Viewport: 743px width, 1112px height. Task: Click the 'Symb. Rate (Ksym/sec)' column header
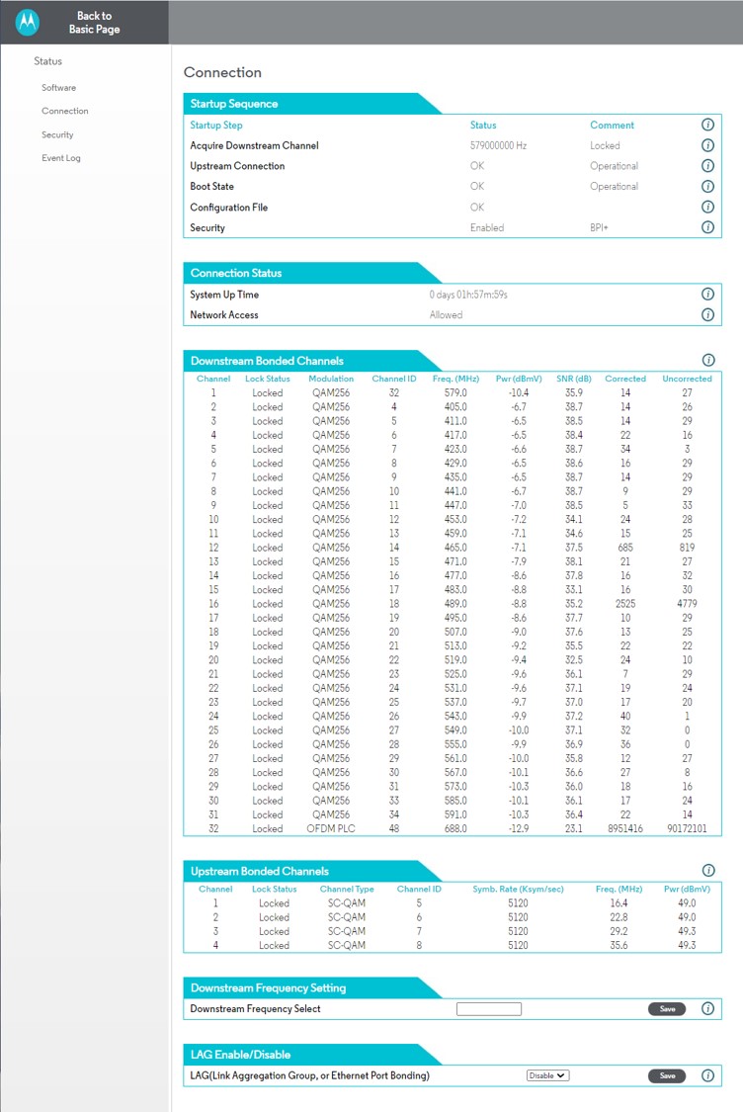tap(519, 889)
